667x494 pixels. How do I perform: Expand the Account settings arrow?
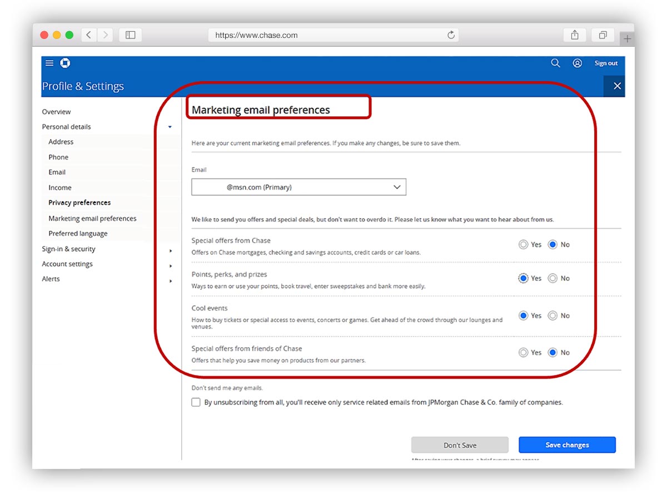pos(171,266)
